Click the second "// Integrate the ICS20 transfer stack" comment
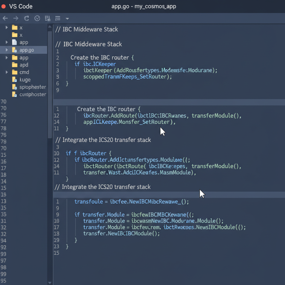Viewport: 285px width, 285px height. (x=103, y=187)
